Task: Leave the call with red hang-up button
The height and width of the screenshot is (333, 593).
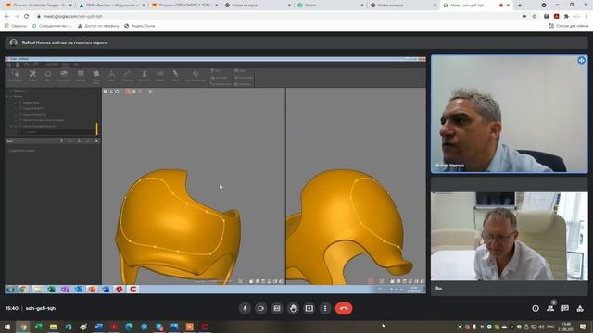Action: 344,308
